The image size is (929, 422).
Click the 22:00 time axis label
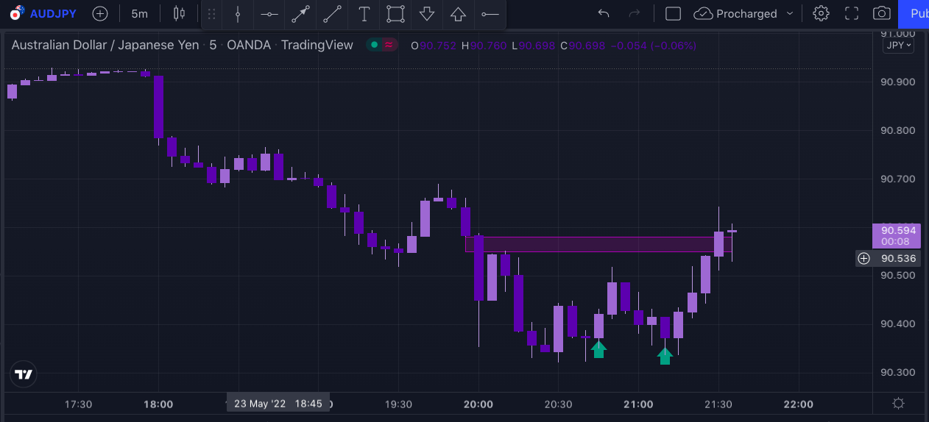tap(799, 404)
